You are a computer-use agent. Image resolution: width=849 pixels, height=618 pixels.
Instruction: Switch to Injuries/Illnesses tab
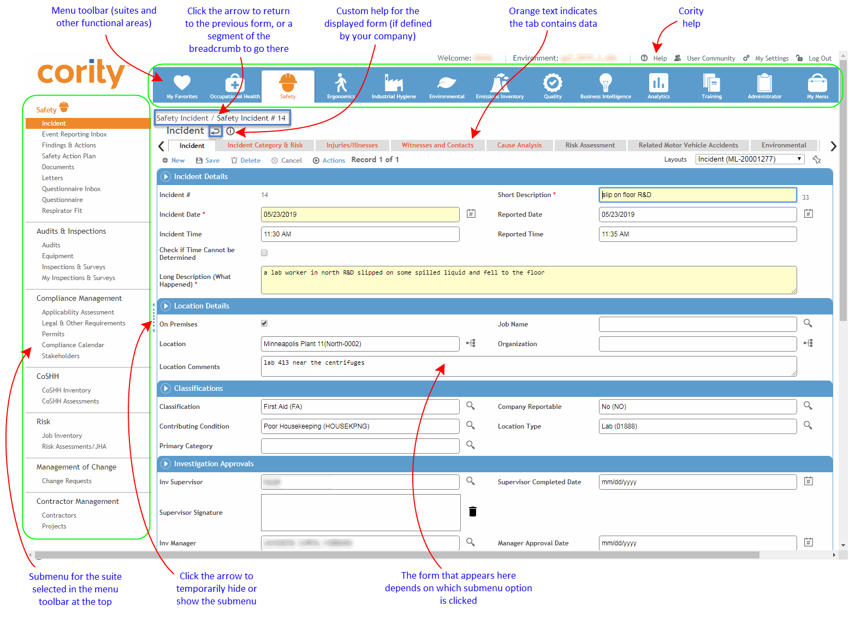(352, 145)
